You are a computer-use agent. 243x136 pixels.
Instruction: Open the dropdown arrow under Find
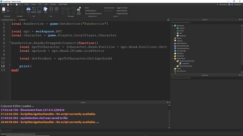tap(28, 14)
